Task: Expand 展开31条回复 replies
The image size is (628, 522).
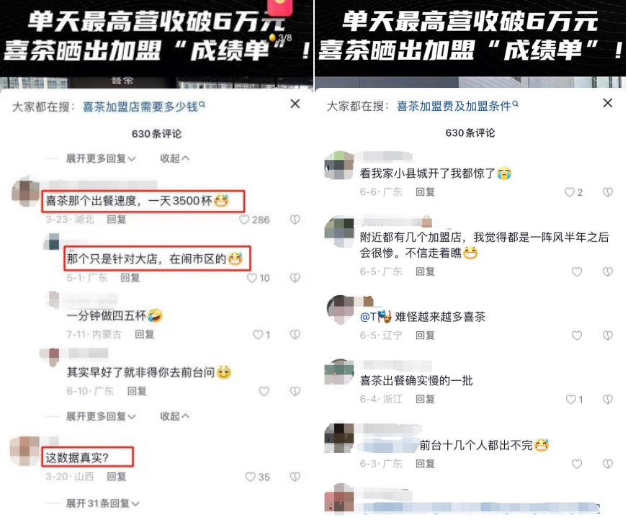Action: [x=102, y=503]
